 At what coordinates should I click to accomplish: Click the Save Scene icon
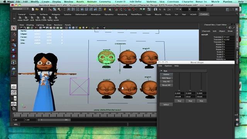coord(42,9)
